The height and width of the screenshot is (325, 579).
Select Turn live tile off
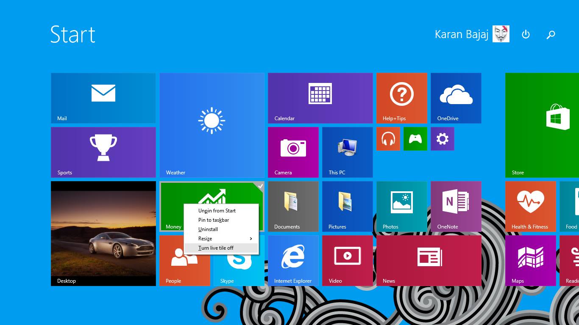tap(221, 248)
